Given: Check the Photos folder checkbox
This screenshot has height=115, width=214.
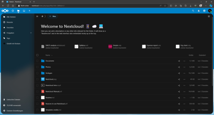Looking at the screenshot, I should (37, 67).
